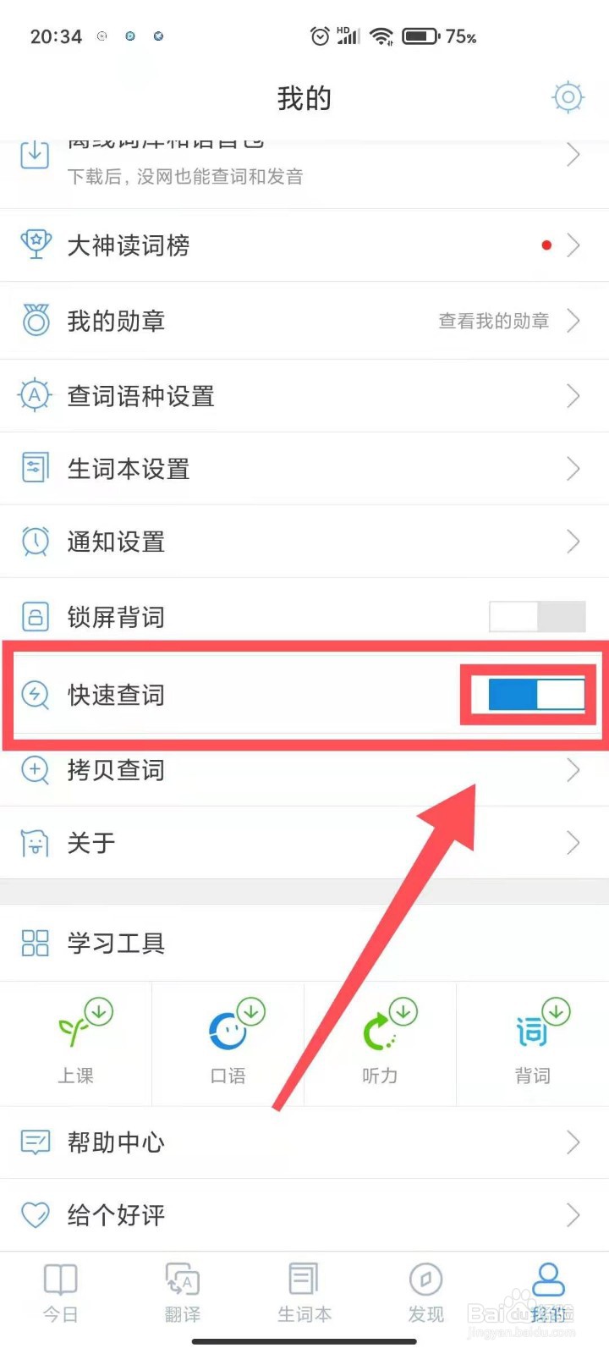Switch to the 生词本 tab
The width and height of the screenshot is (609, 1354).
pyautogui.click(x=304, y=1293)
